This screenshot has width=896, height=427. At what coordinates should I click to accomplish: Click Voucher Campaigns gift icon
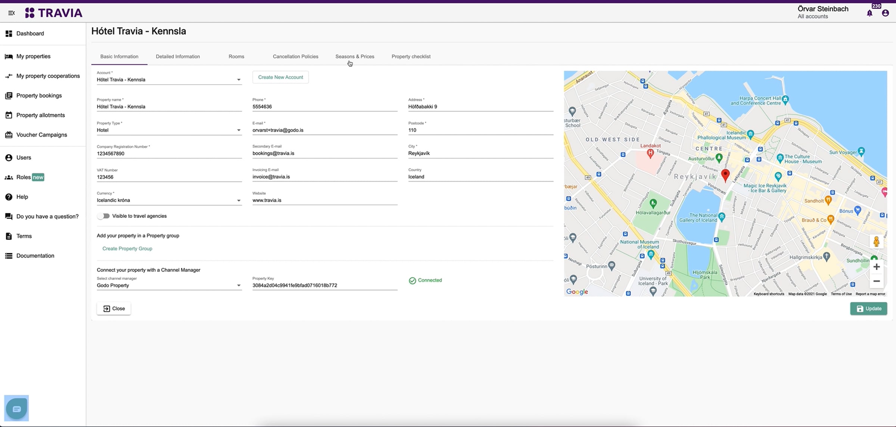tap(9, 135)
